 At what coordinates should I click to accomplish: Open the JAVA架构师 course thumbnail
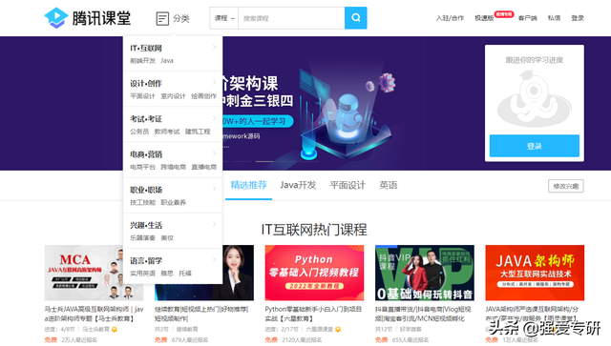coord(535,273)
